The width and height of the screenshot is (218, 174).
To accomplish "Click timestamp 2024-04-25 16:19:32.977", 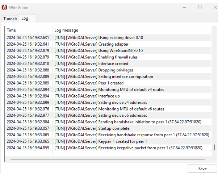I will pos(28,115).
